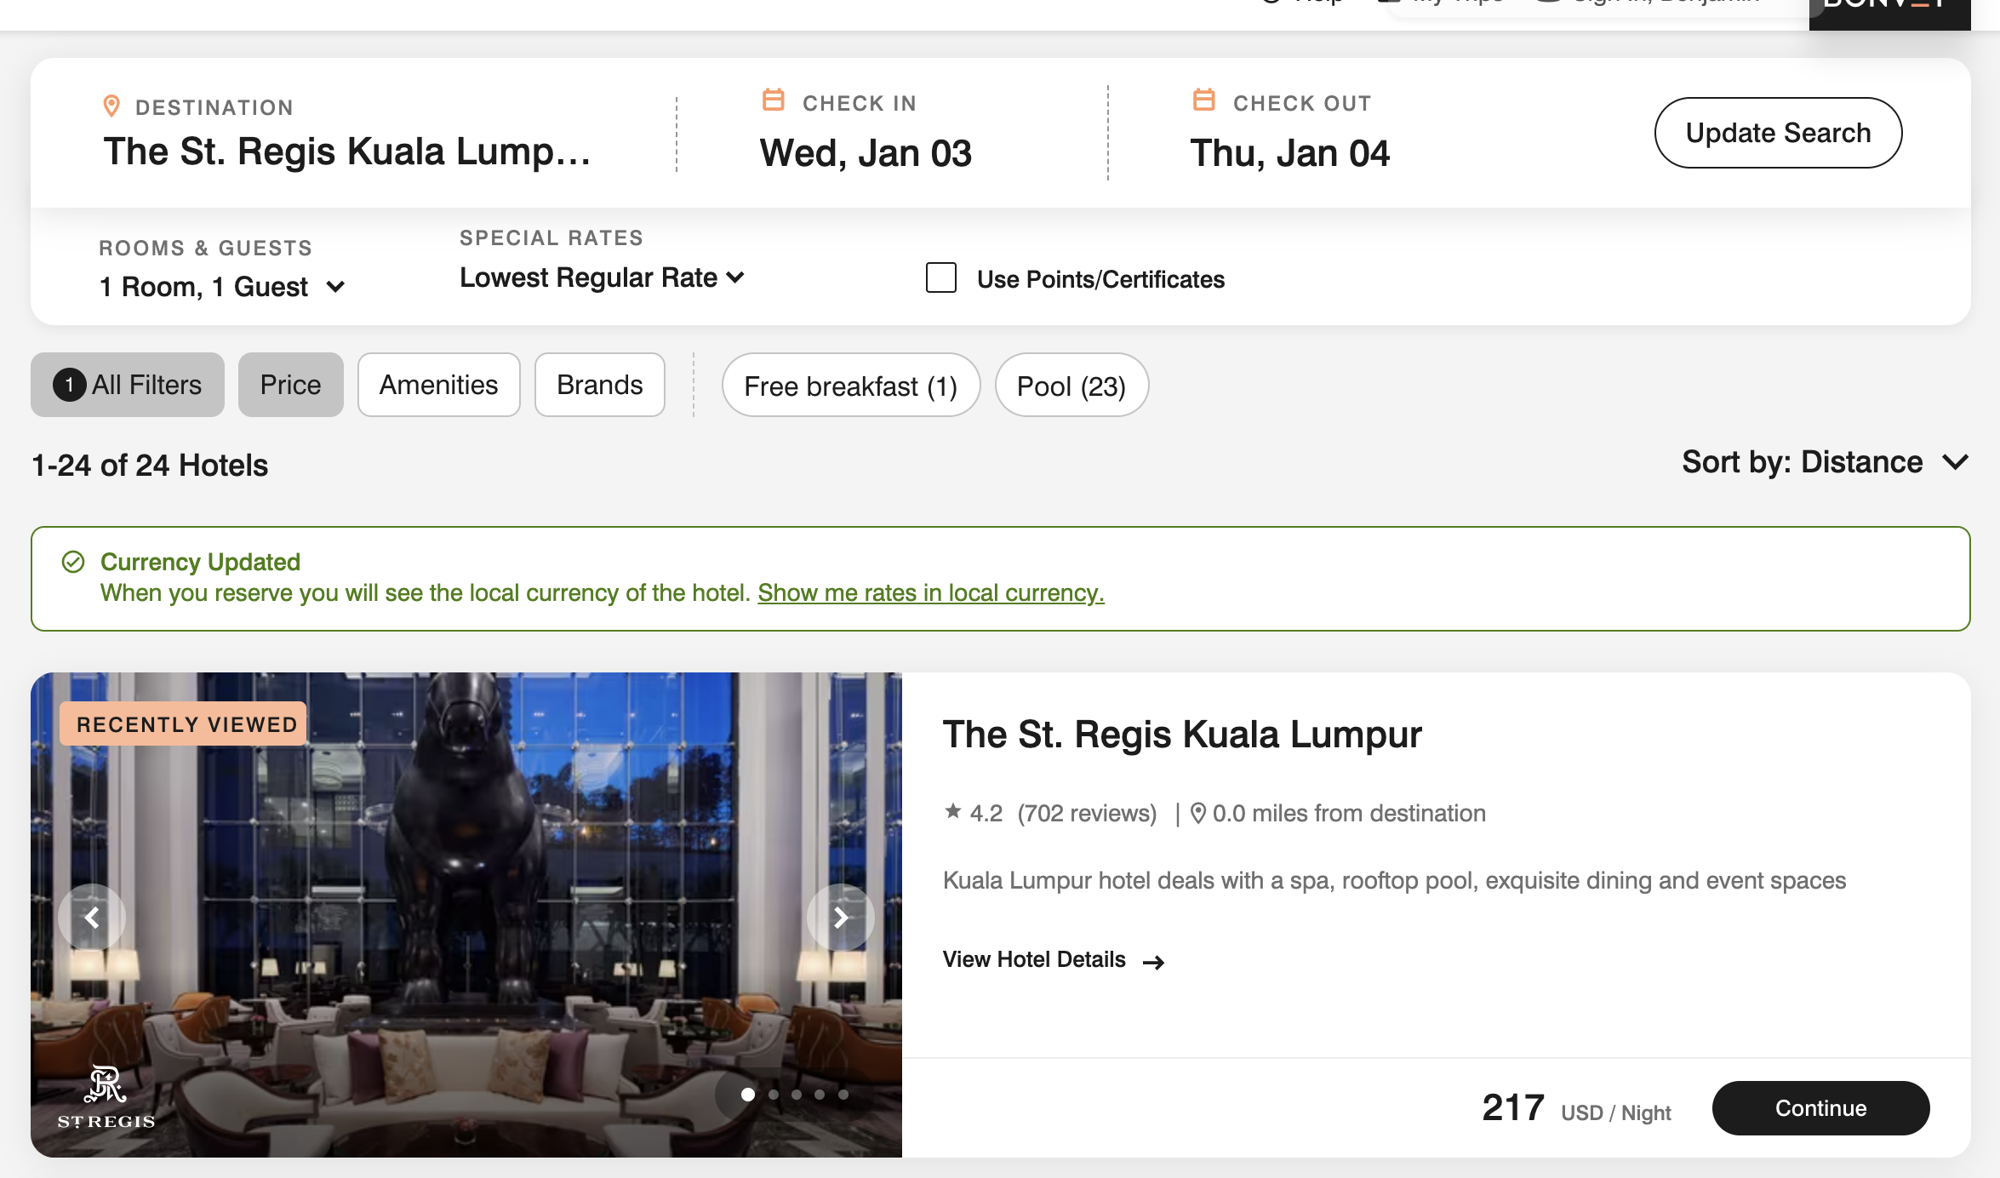Expand the 1 Room, 1 Guest dropdown
Viewport: 2000px width, 1178px height.
pyautogui.click(x=222, y=287)
